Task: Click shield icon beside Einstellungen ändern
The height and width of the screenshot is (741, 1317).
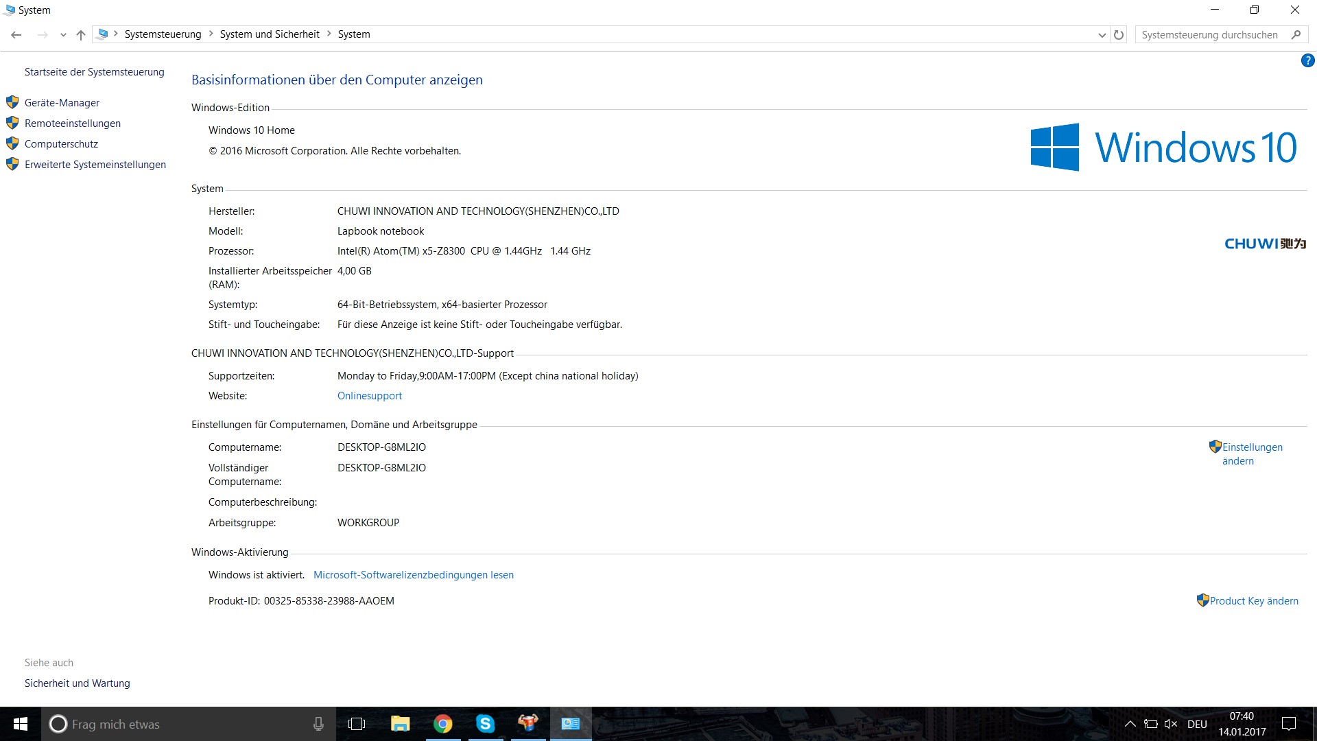Action: click(1215, 447)
